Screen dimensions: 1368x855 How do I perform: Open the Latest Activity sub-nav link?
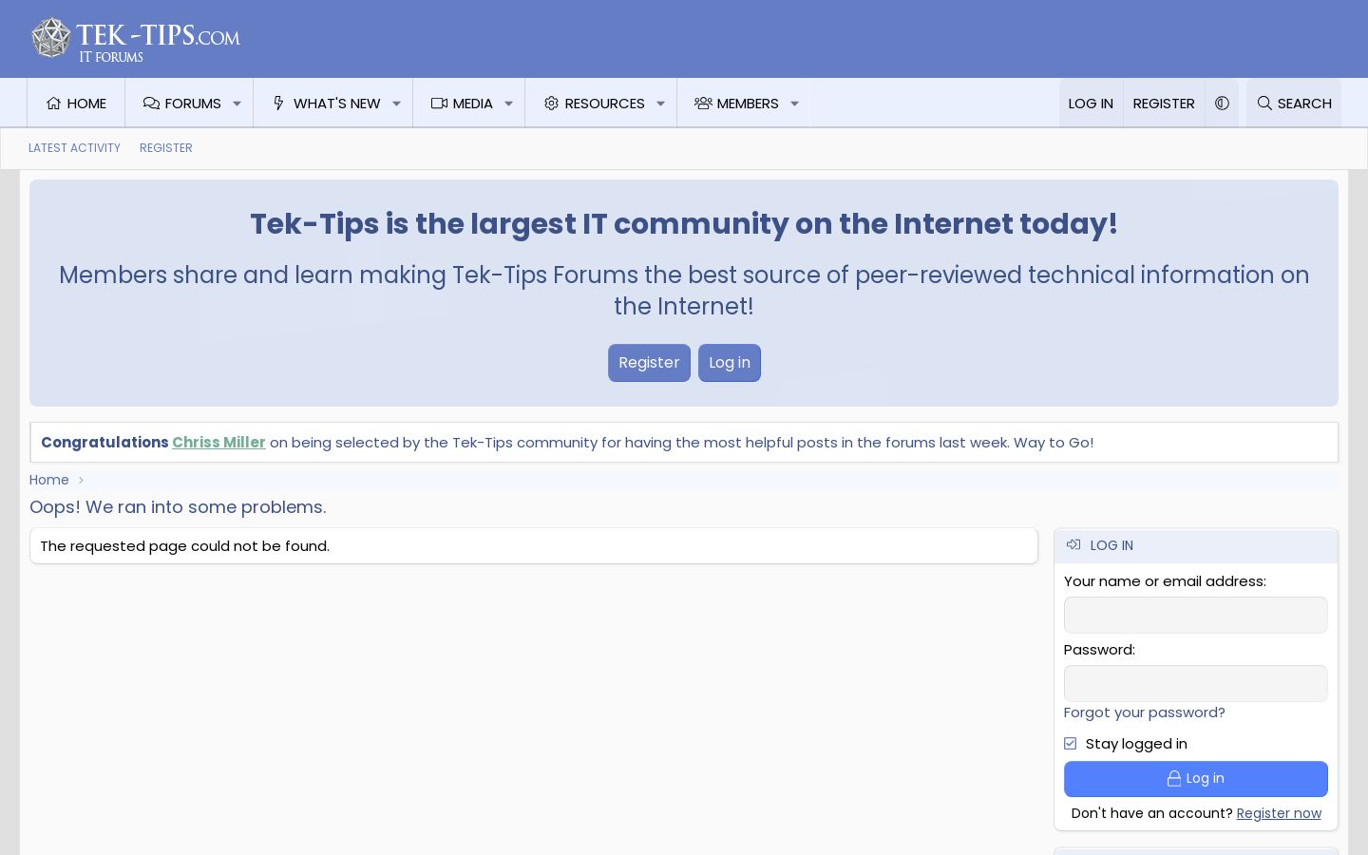point(74,148)
